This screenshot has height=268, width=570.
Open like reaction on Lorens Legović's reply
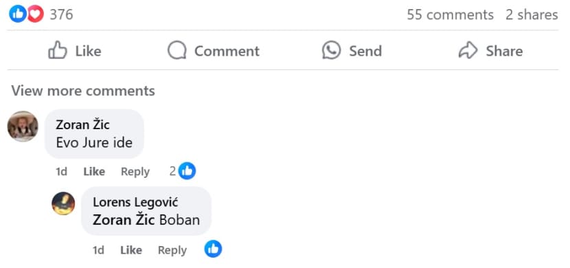[x=213, y=249]
